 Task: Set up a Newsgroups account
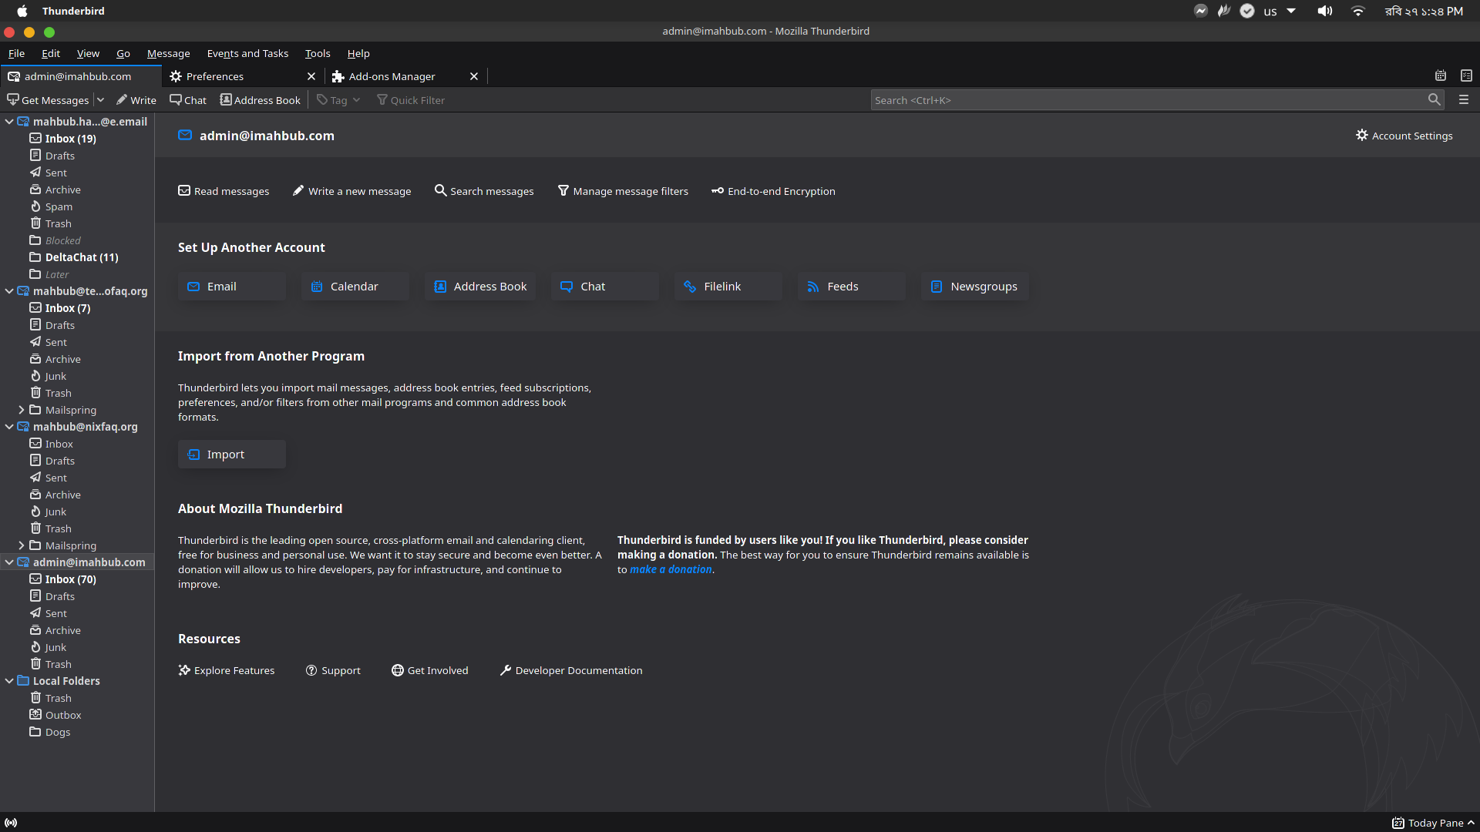point(974,287)
